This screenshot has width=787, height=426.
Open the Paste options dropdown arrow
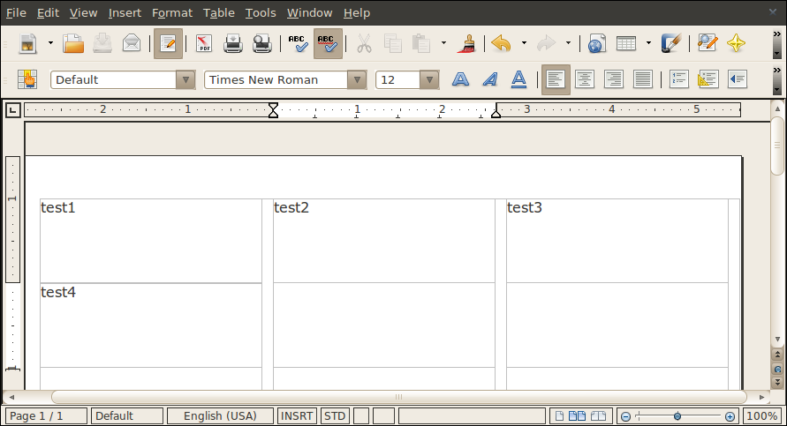(x=443, y=43)
